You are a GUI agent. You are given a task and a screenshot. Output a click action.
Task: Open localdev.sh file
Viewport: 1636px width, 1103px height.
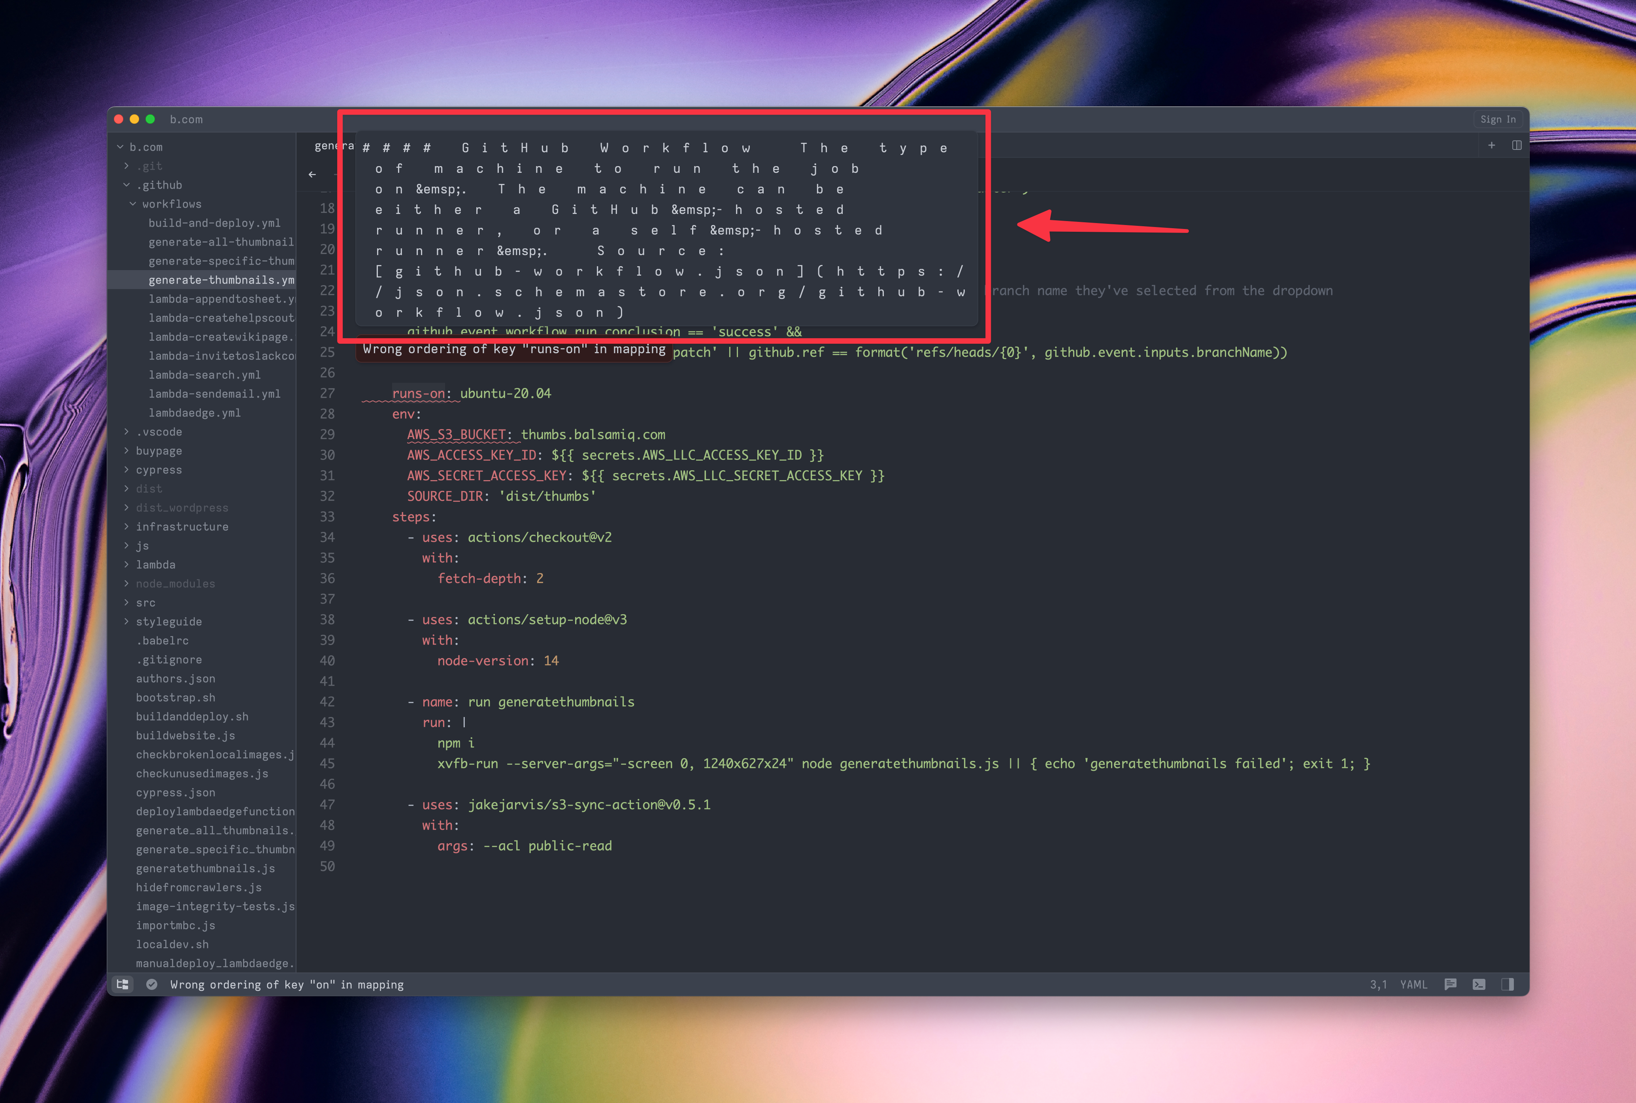[172, 945]
